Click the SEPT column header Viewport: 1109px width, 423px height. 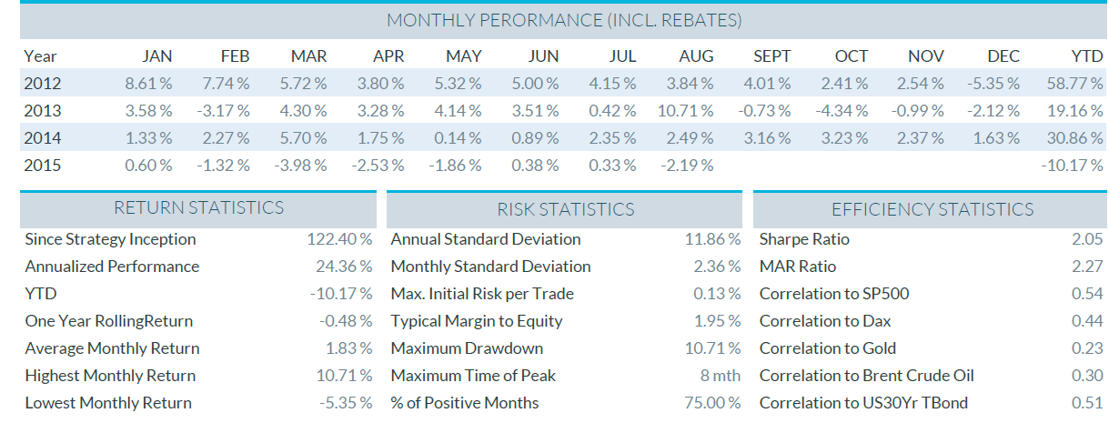click(771, 56)
